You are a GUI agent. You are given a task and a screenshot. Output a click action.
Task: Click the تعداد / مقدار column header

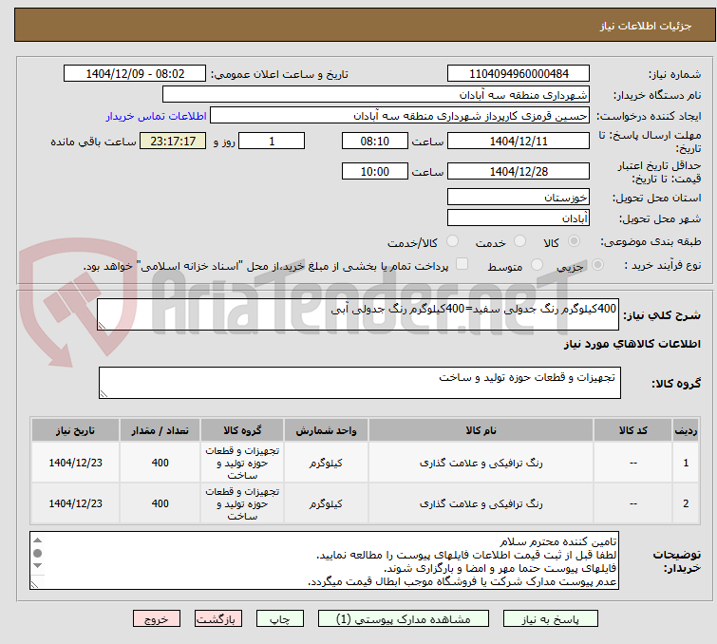point(160,430)
